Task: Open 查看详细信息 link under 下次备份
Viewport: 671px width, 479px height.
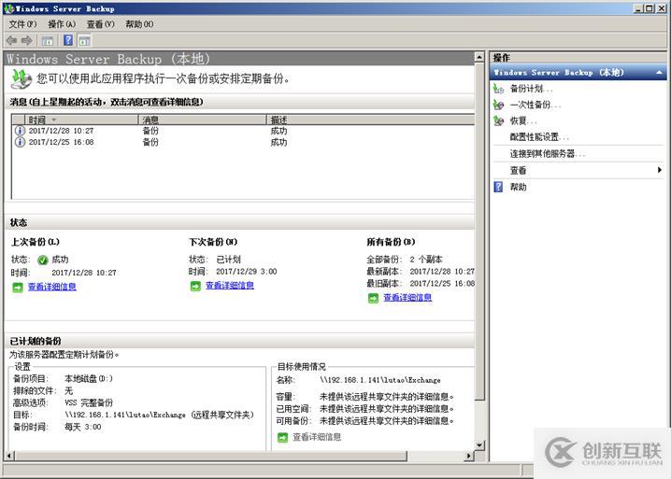Action: coord(230,286)
